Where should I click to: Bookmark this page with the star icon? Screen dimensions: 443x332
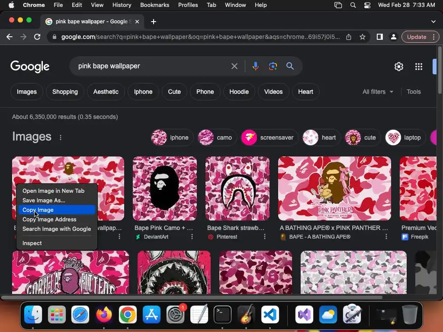click(363, 37)
